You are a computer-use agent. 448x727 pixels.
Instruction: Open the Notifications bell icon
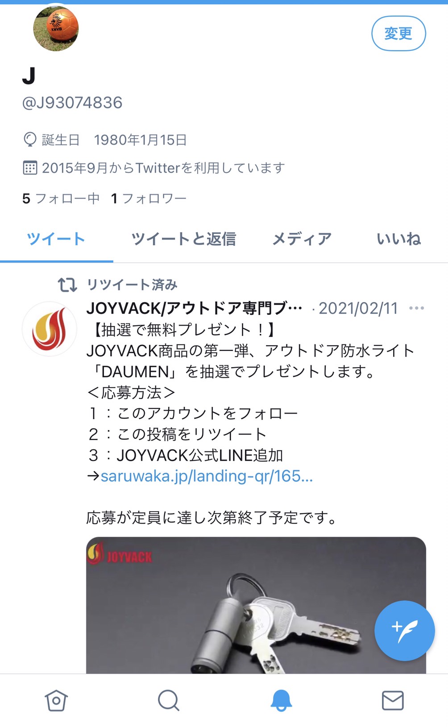coord(281,700)
